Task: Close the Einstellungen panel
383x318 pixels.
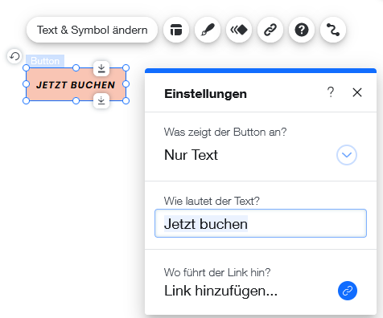Action: click(x=357, y=92)
